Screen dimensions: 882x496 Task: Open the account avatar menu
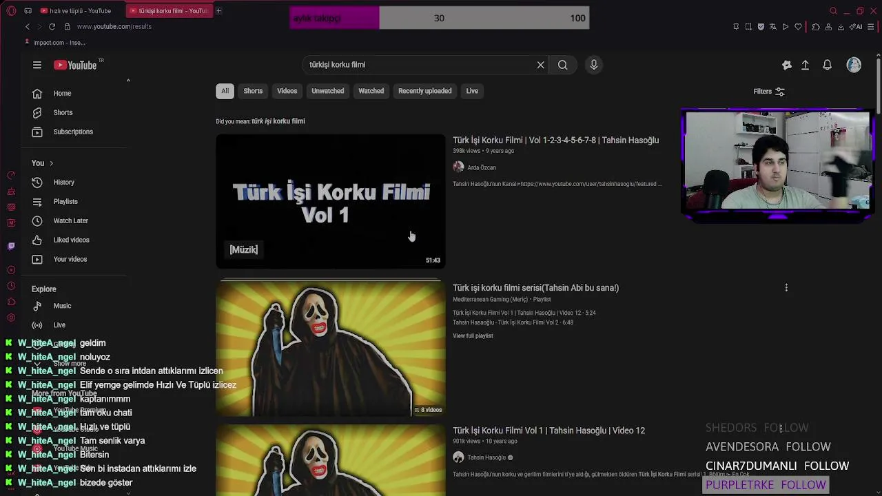click(x=854, y=65)
